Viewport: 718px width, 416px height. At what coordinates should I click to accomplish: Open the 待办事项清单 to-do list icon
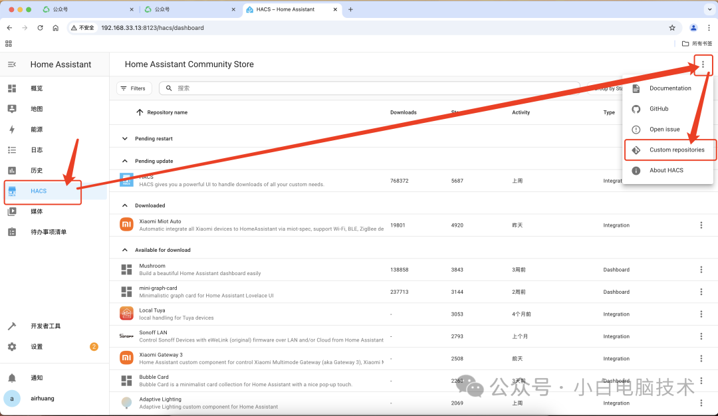[x=12, y=232]
